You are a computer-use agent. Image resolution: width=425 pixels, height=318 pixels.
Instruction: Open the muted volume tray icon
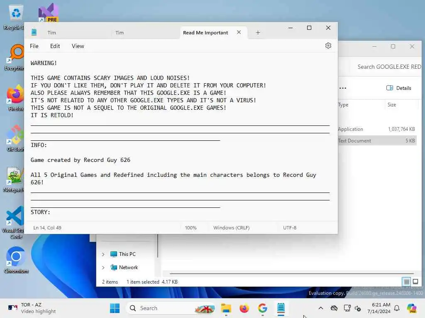tap(358, 308)
